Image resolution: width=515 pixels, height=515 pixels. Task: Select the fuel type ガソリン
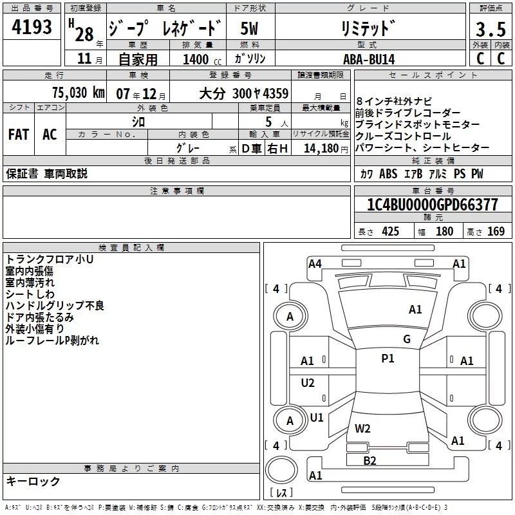click(x=250, y=59)
